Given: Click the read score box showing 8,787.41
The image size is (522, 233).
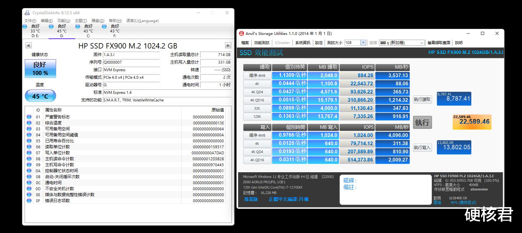Looking at the screenshot, I should pos(454,99).
